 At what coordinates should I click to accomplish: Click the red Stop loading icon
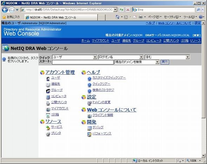[x=128, y=9]
